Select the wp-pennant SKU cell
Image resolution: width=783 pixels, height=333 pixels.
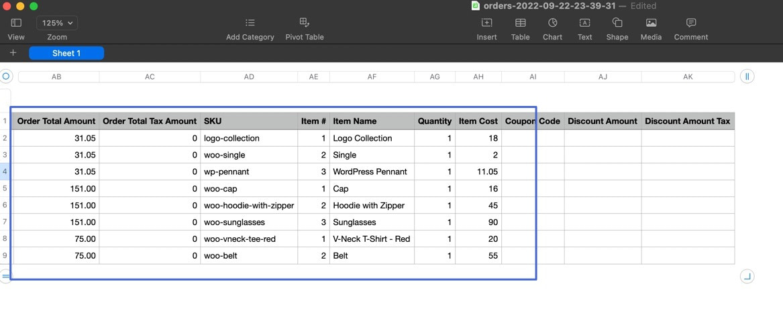point(249,172)
